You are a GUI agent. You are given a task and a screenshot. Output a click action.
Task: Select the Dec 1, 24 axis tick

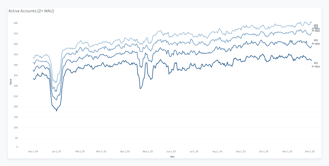tap(33, 152)
